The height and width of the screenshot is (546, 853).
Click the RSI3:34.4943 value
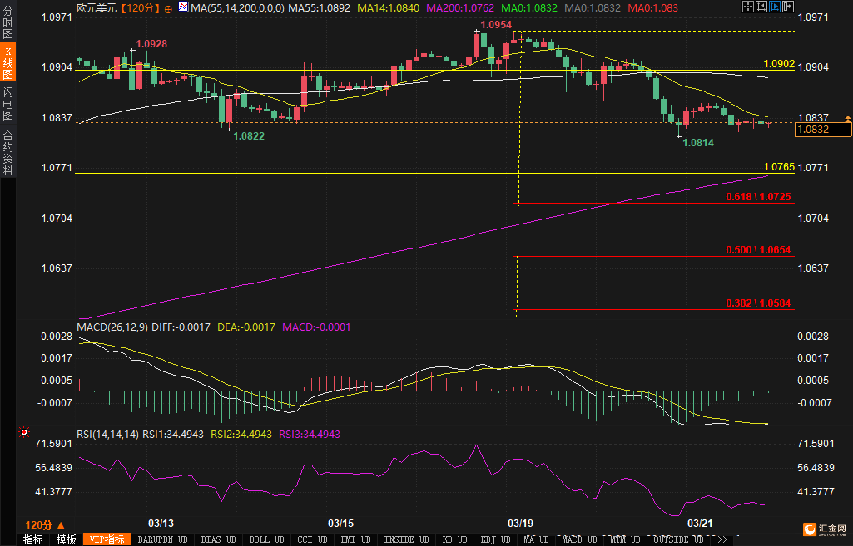click(309, 434)
